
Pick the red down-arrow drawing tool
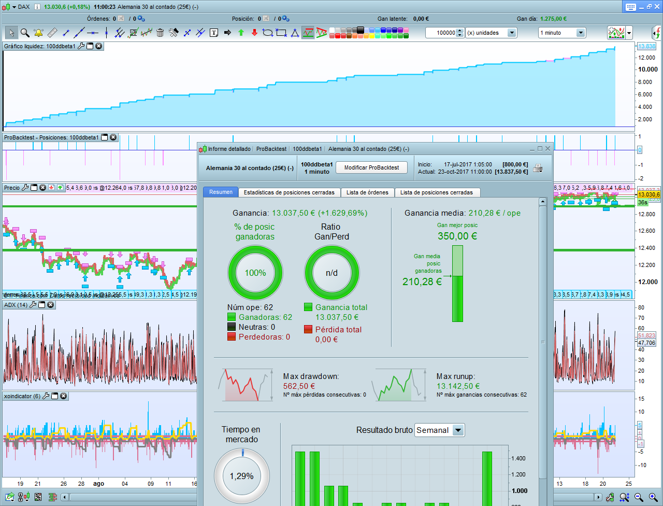click(254, 33)
